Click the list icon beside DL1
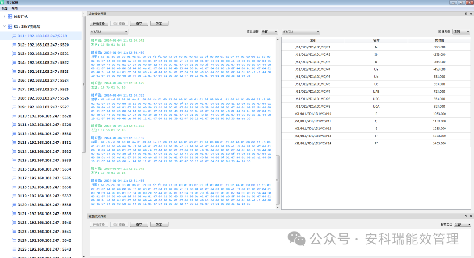This screenshot has height=258, width=474. [x=14, y=36]
